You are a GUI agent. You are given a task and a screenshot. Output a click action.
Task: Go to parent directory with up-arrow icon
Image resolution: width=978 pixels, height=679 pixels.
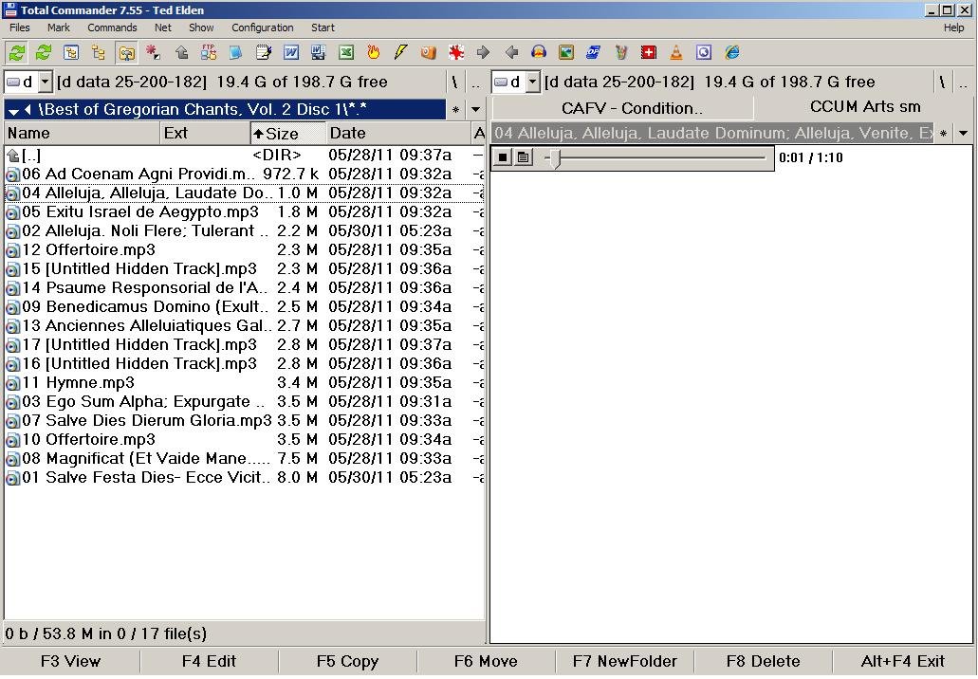pos(181,52)
